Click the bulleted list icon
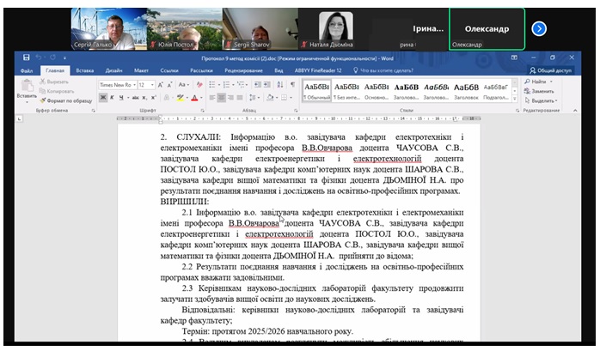 [x=212, y=85]
